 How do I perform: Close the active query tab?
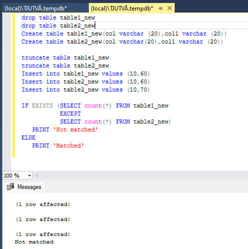pyautogui.click(x=170, y=8)
